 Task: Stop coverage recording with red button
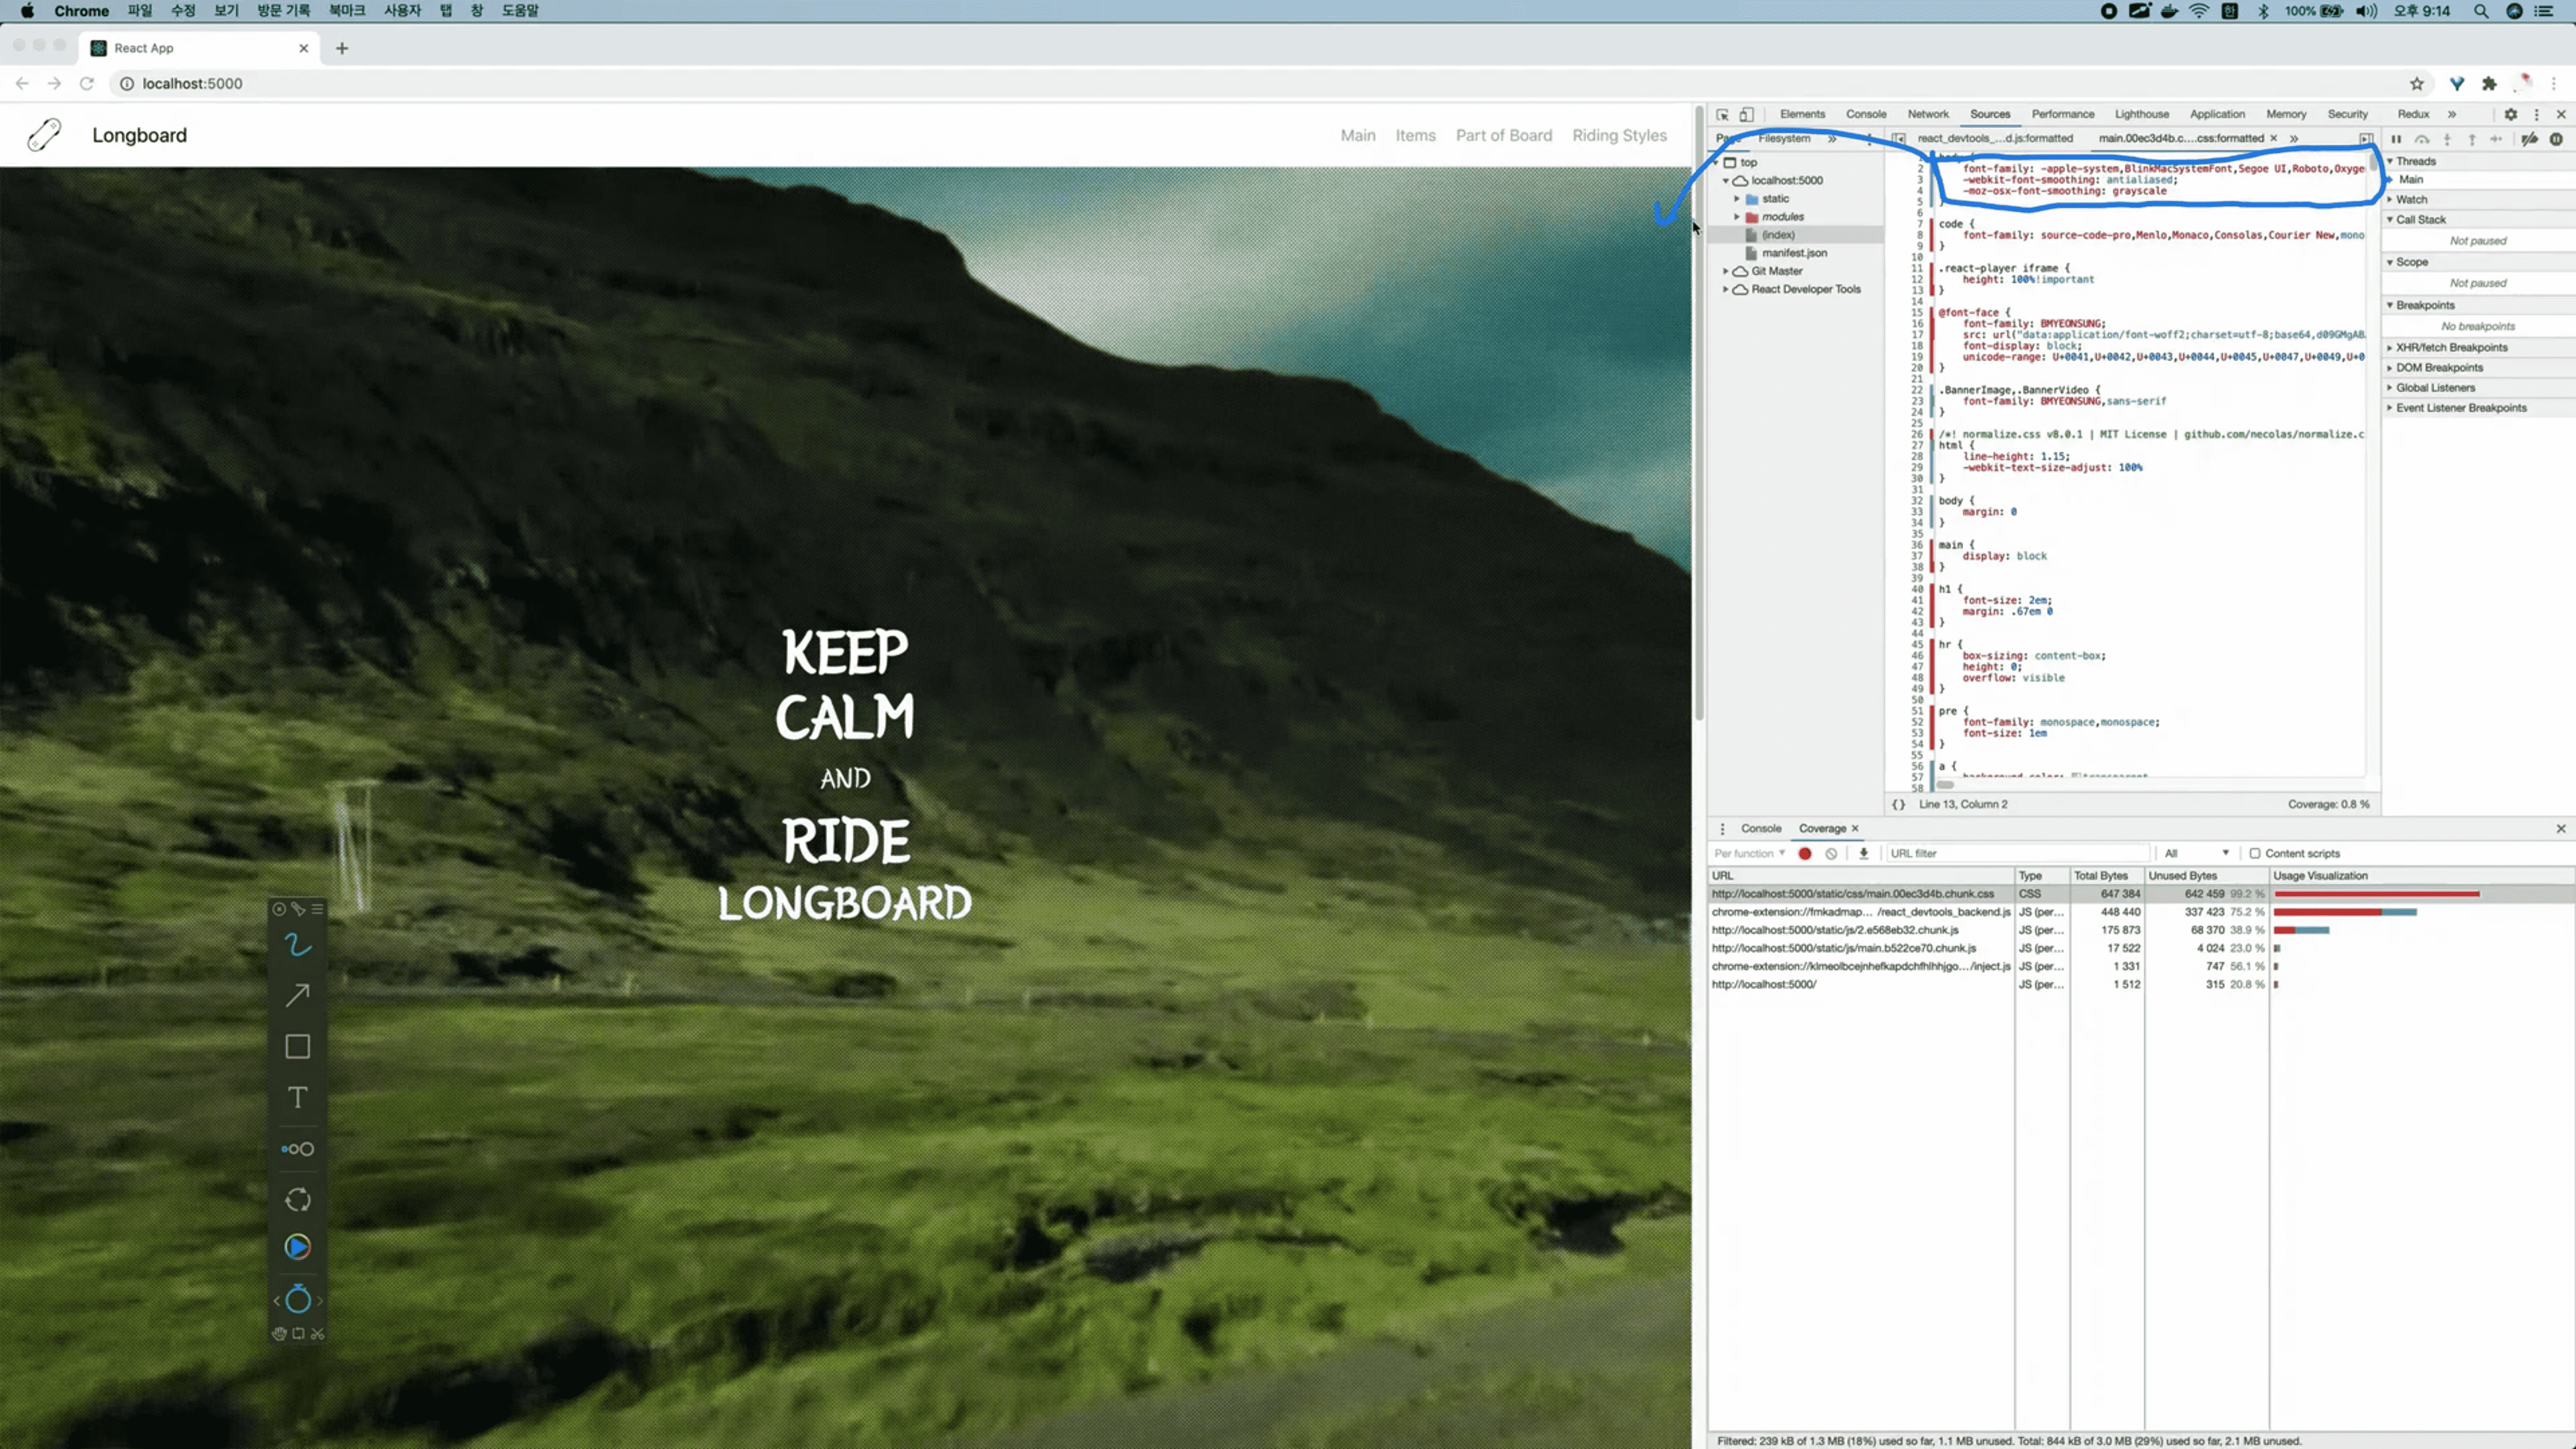pyautogui.click(x=1805, y=853)
